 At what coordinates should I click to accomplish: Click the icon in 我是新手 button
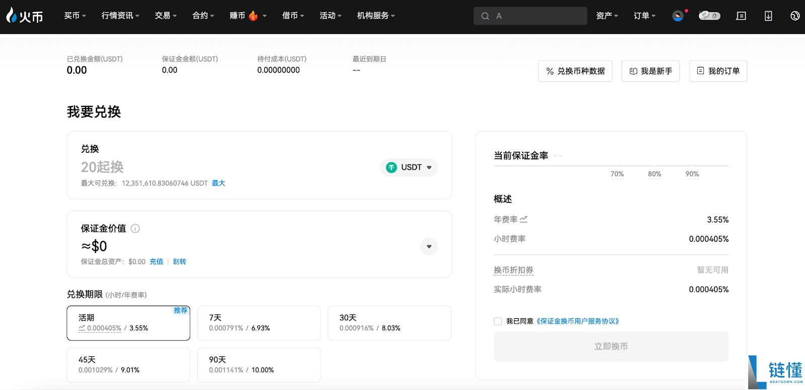[x=633, y=71]
